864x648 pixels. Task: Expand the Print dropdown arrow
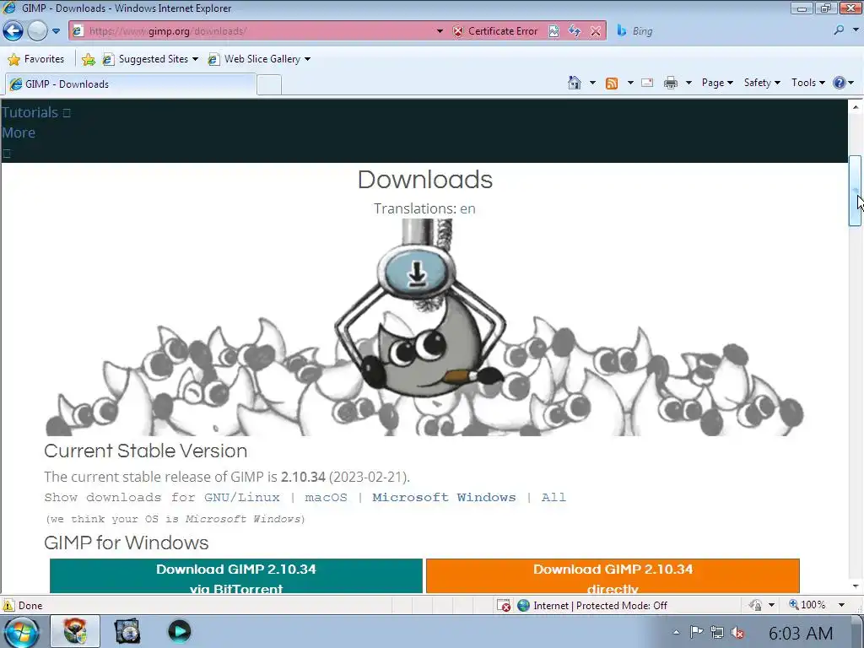click(688, 83)
